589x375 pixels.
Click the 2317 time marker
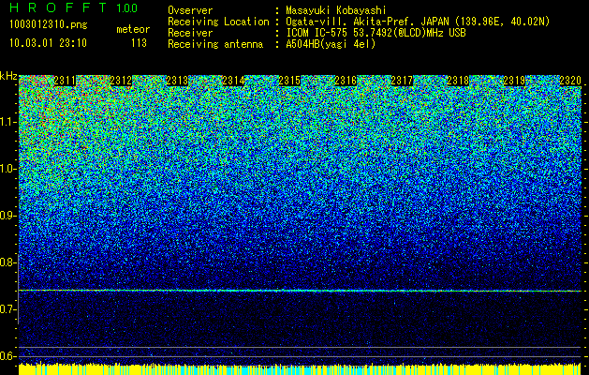tap(402, 81)
